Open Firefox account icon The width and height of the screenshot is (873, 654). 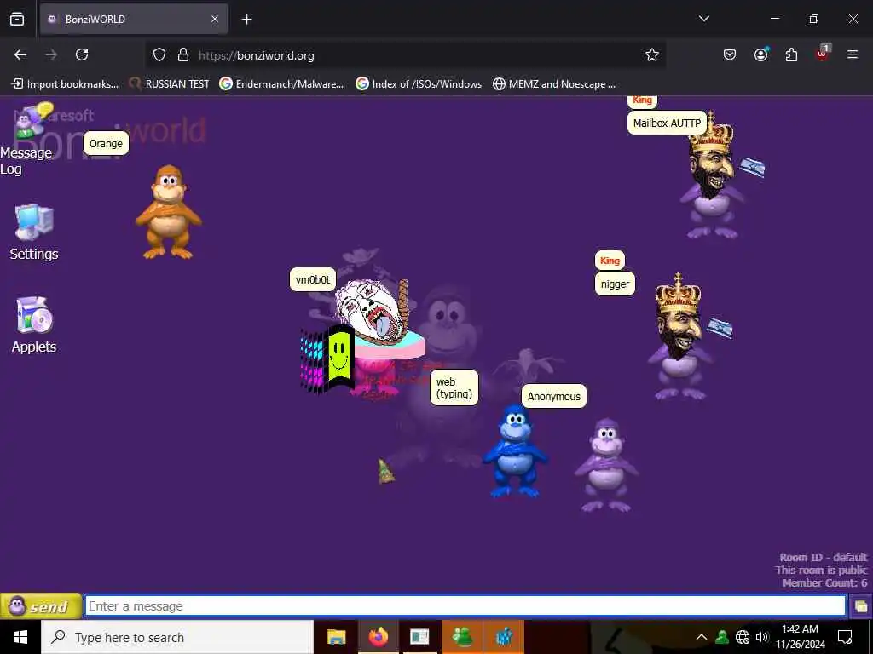point(760,54)
